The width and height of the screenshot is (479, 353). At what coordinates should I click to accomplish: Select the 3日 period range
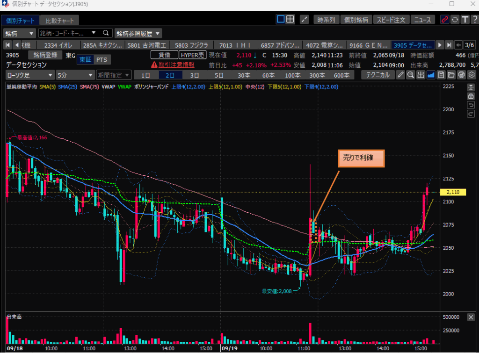(194, 75)
